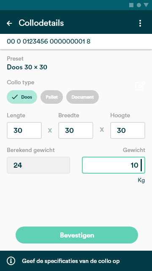Click the Hoogte input field
Image resolution: width=152 pixels, height=271 pixels.
[x=128, y=130]
